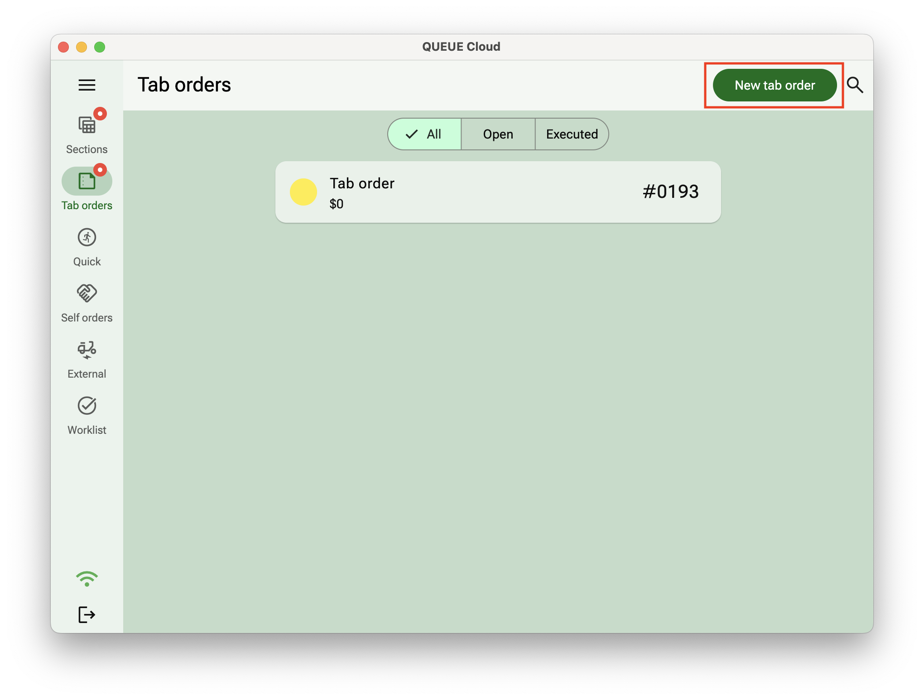Viewport: 924px width, 700px height.
Task: Click the logout icon
Action: click(x=87, y=614)
